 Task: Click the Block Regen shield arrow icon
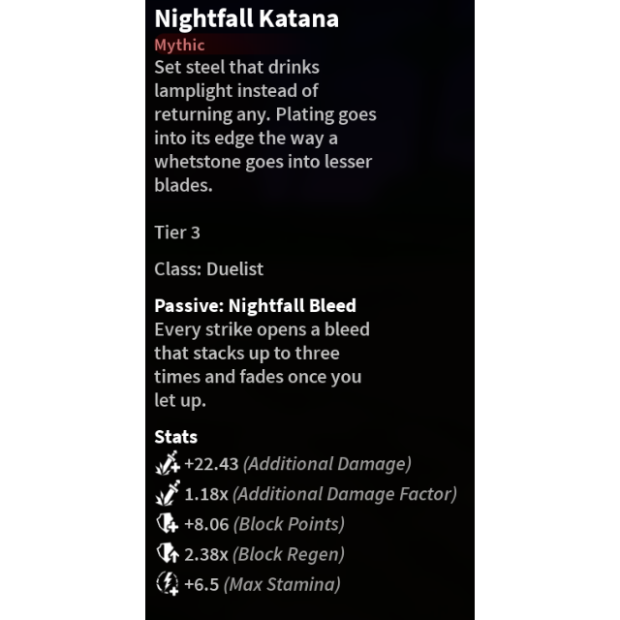click(168, 553)
